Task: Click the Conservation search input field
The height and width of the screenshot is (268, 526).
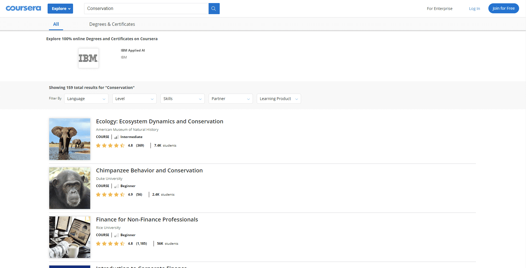Action: (x=146, y=9)
